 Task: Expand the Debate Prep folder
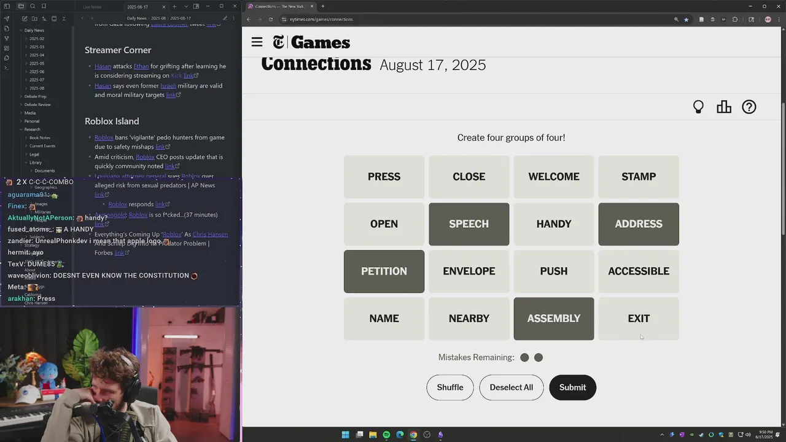35,96
